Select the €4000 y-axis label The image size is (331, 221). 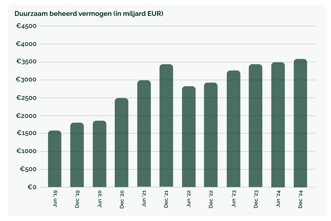(26, 44)
